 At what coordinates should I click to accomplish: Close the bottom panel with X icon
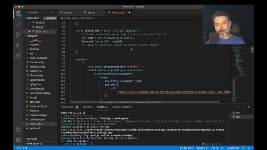tap(249, 107)
